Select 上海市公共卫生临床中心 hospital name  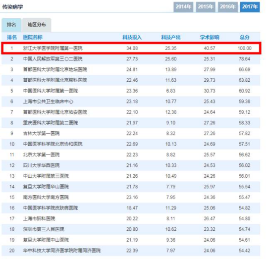[x=48, y=102]
